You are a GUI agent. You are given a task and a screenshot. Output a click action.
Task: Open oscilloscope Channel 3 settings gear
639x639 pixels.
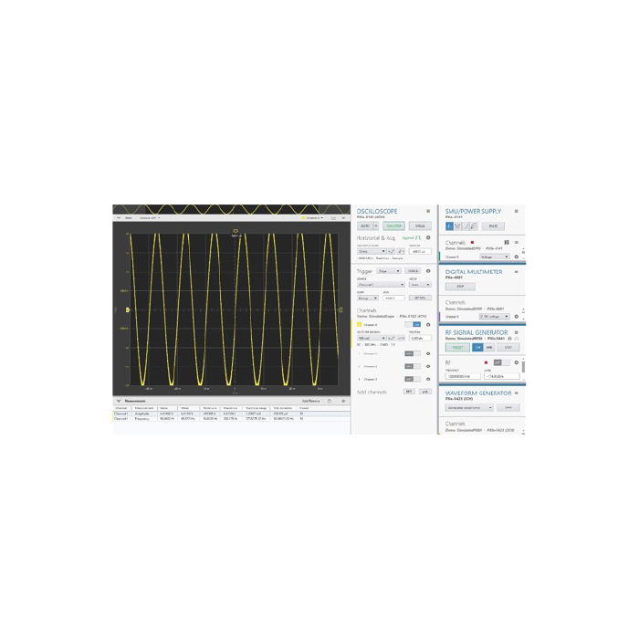(428, 379)
